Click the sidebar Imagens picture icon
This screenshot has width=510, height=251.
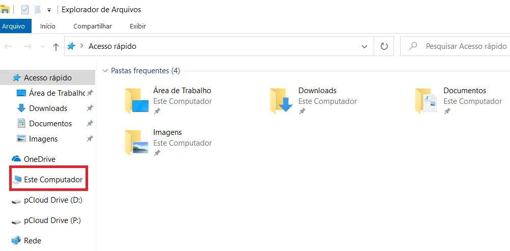[21, 138]
